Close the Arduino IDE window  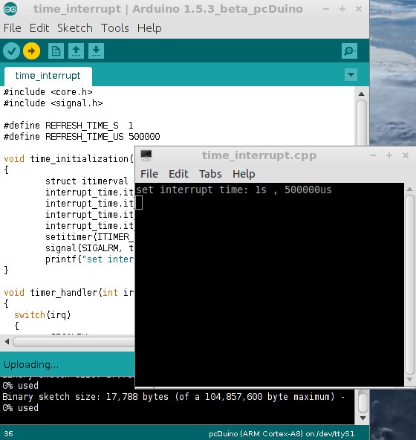click(359, 9)
